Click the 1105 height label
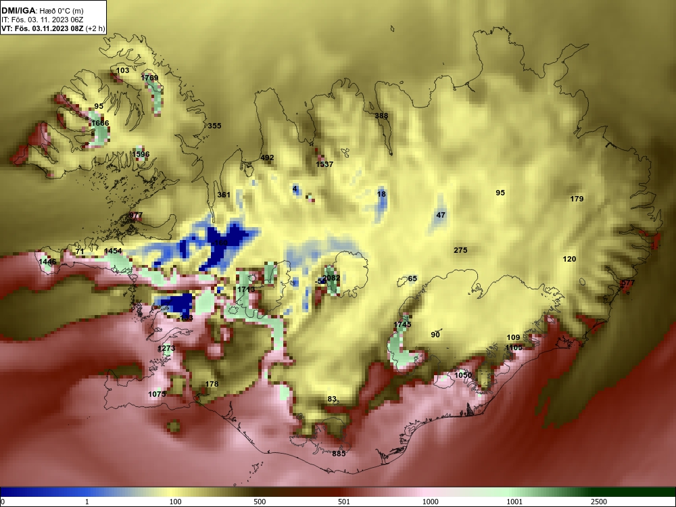This screenshot has height=507, width=676. click(514, 347)
